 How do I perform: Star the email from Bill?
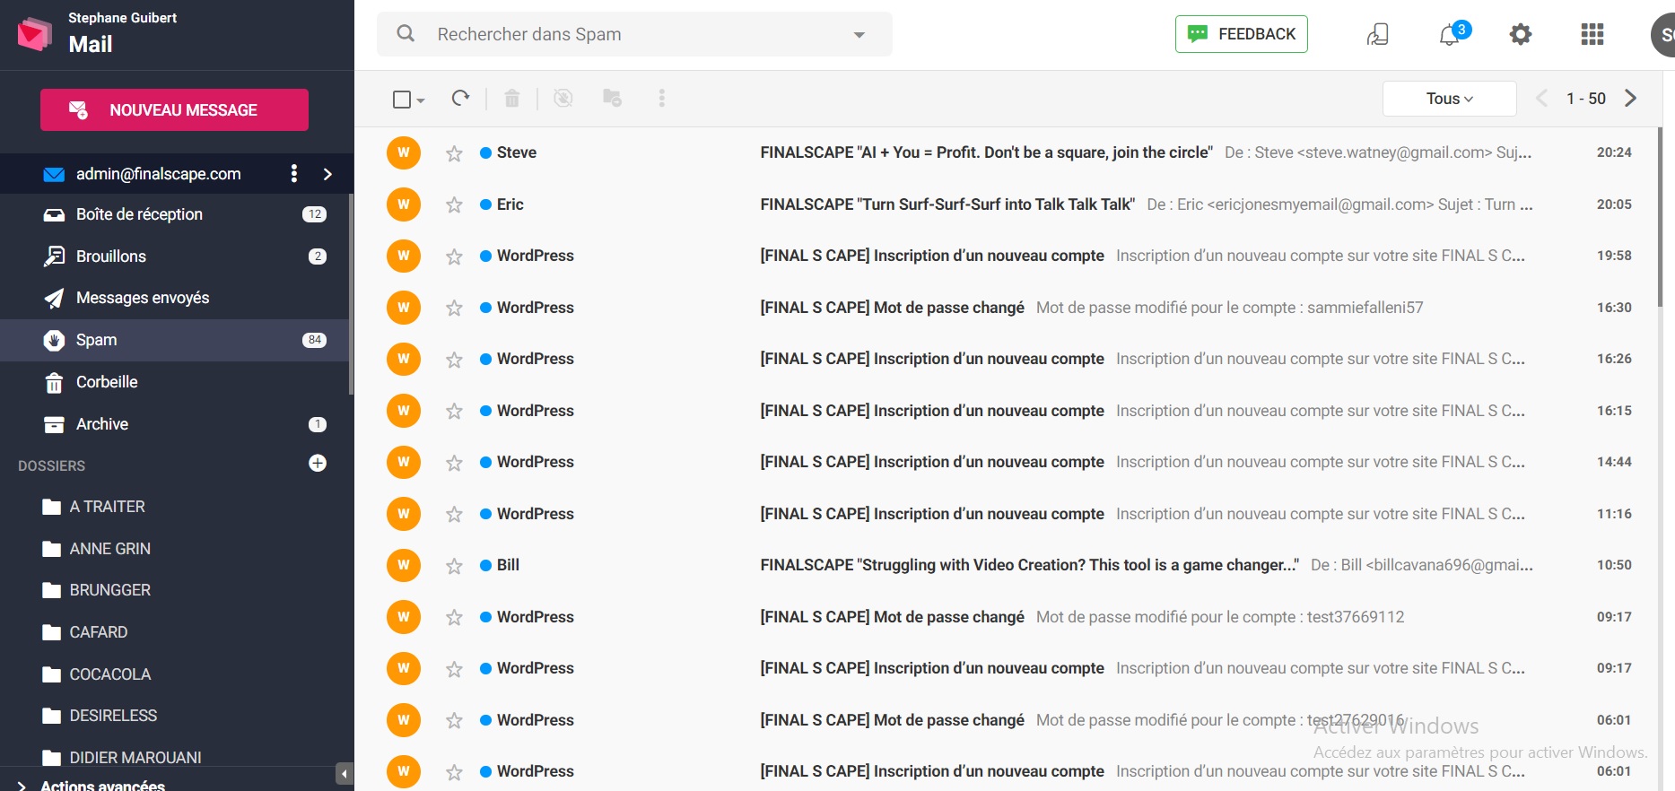click(x=454, y=566)
